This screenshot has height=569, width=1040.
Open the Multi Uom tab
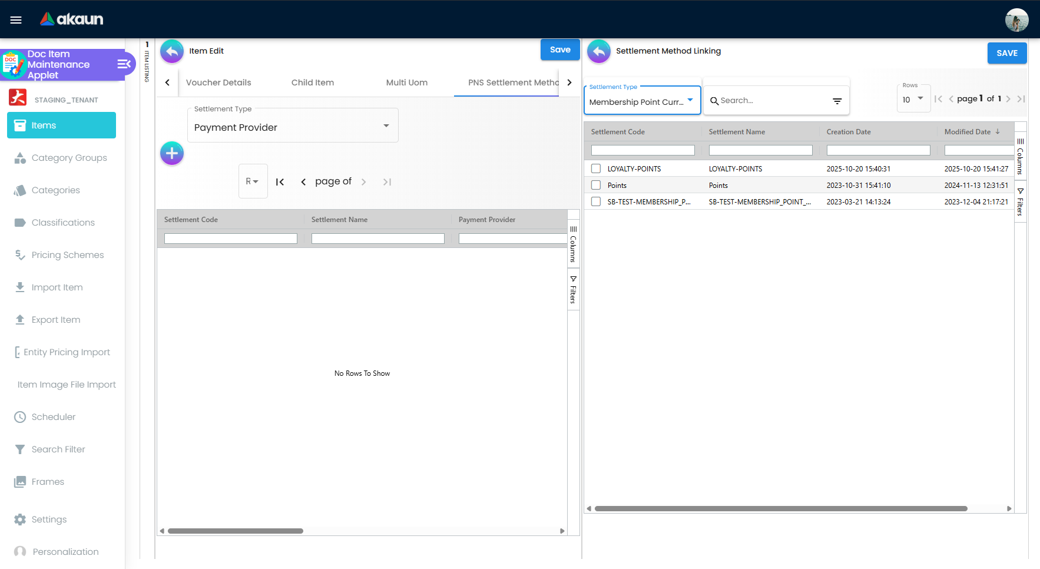click(x=406, y=83)
